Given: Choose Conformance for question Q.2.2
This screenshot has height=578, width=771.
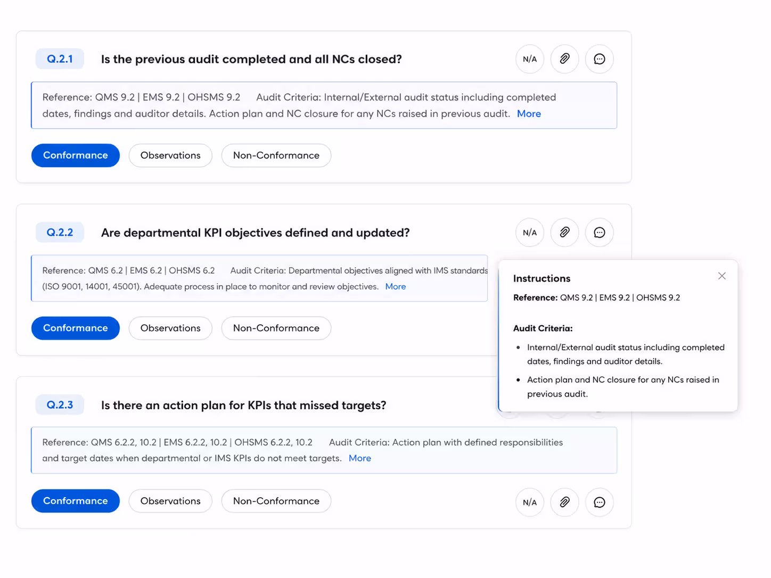Looking at the screenshot, I should click(76, 328).
